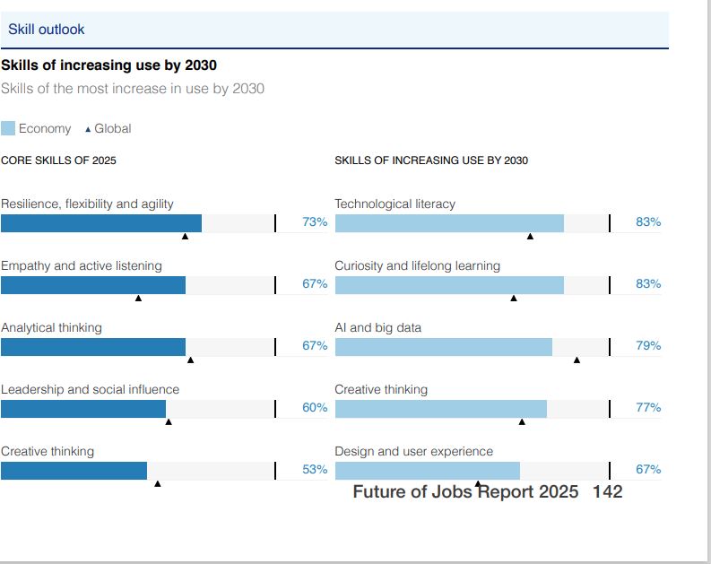Click the Design and user experience label

[413, 451]
